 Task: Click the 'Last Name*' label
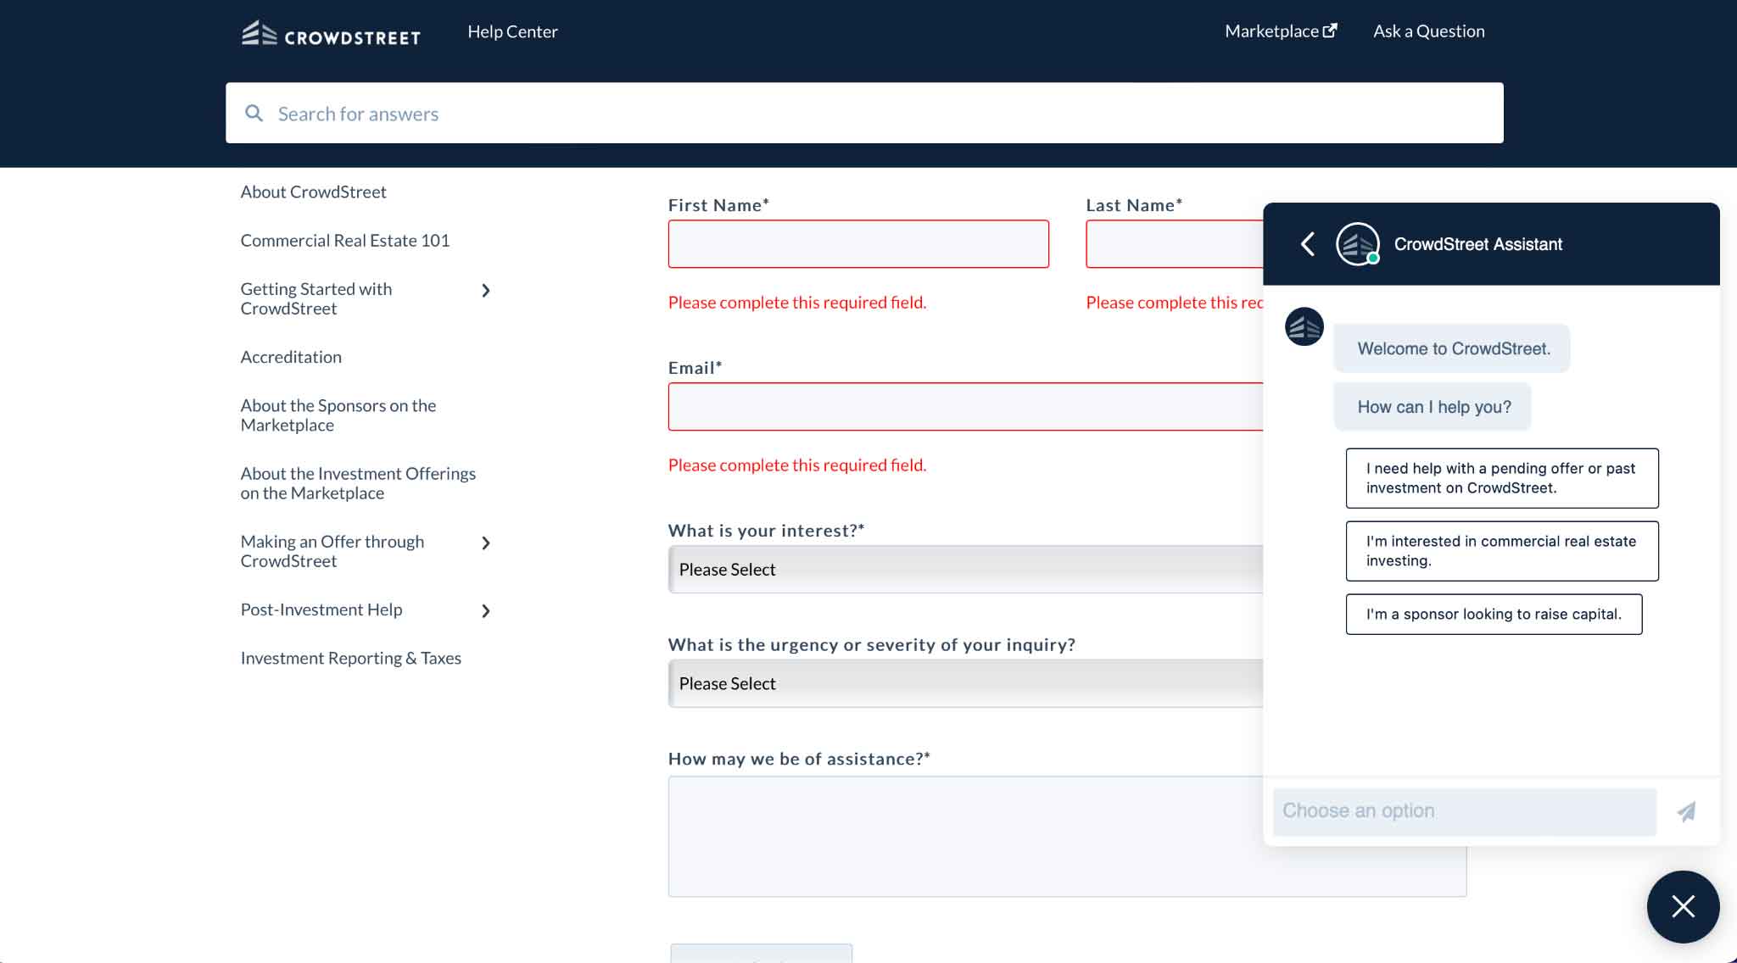click(1134, 205)
